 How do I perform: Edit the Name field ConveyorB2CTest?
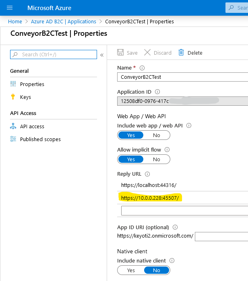(x=182, y=77)
